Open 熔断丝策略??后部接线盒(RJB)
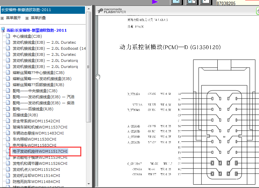The image size is (259, 188). [38, 85]
